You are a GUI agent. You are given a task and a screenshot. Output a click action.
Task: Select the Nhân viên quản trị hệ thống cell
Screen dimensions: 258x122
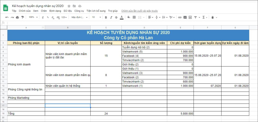pos(68,86)
